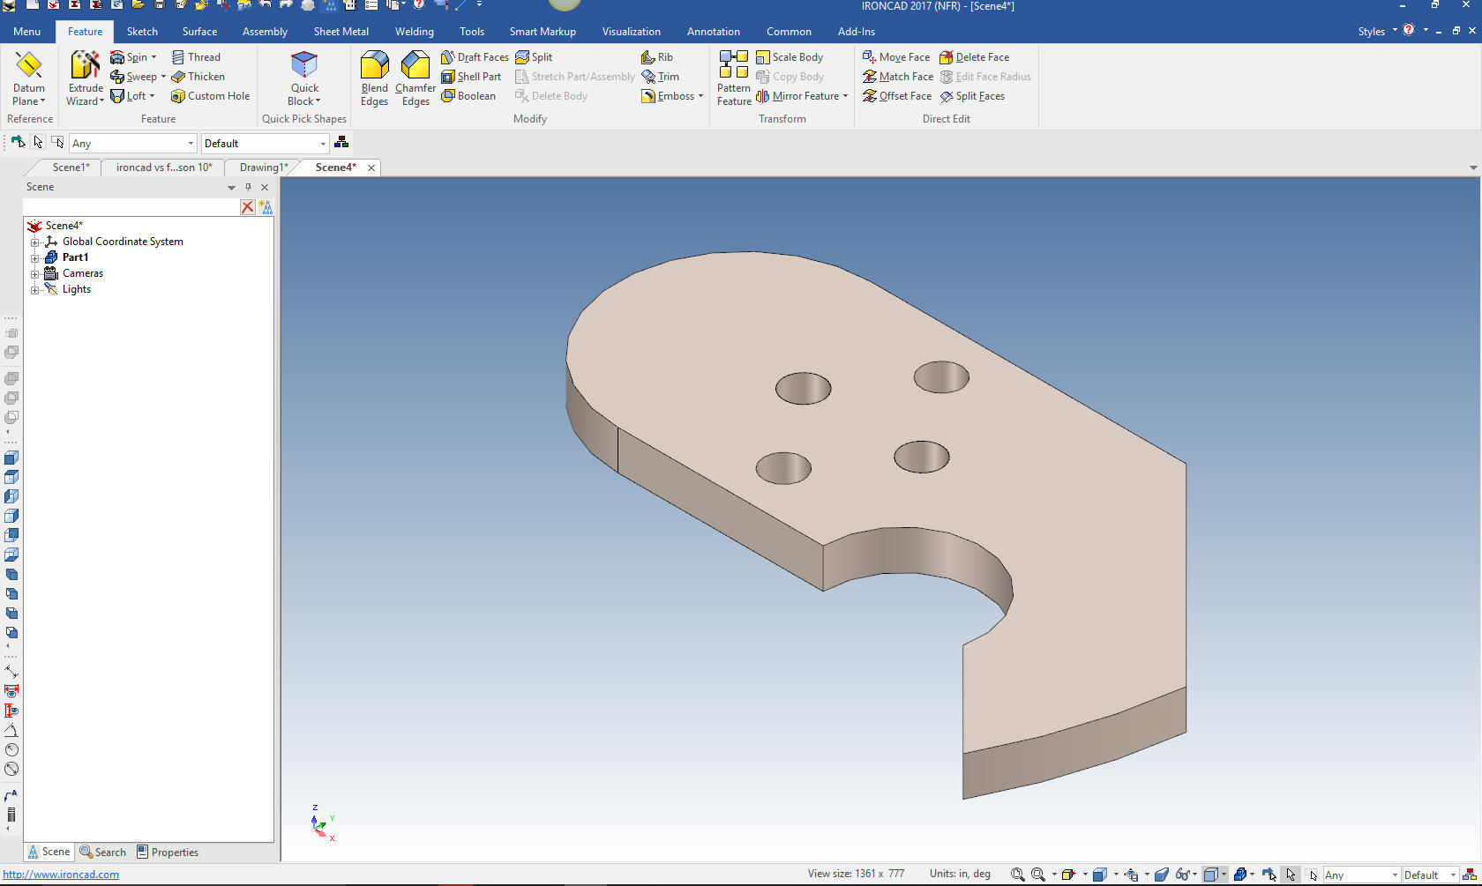Click the Move Face tool

click(x=895, y=57)
